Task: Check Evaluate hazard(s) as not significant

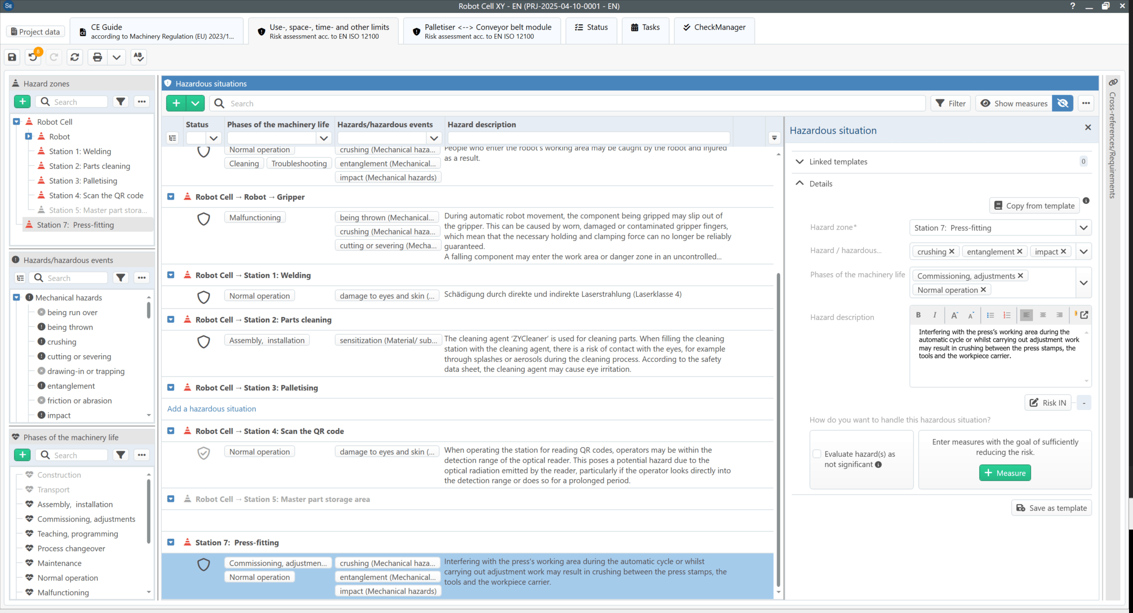Action: click(x=817, y=454)
